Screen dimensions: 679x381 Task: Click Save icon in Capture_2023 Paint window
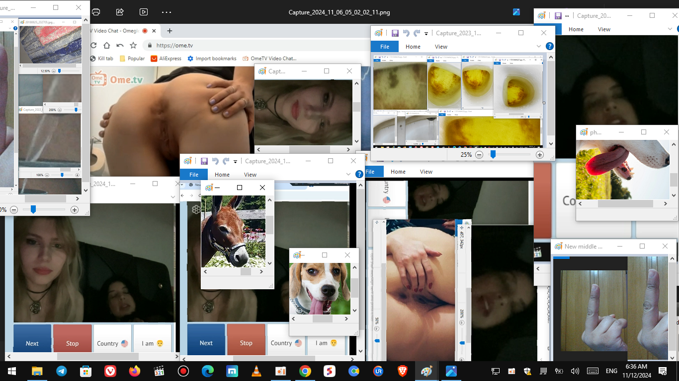point(395,33)
